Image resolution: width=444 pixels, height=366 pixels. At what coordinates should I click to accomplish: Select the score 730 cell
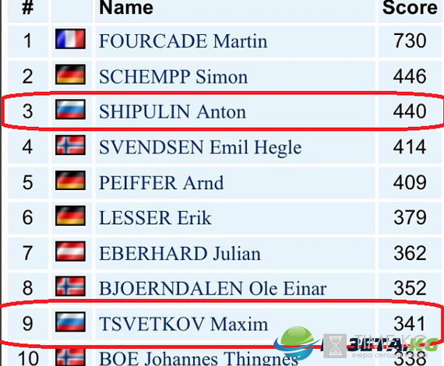(x=410, y=41)
